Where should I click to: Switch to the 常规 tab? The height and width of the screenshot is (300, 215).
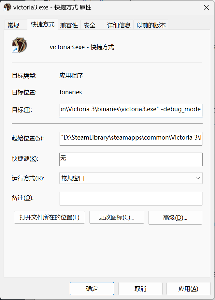(x=16, y=25)
